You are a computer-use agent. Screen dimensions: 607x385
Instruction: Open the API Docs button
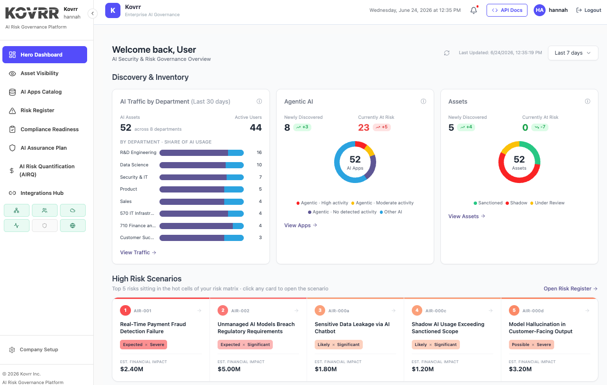(x=507, y=10)
